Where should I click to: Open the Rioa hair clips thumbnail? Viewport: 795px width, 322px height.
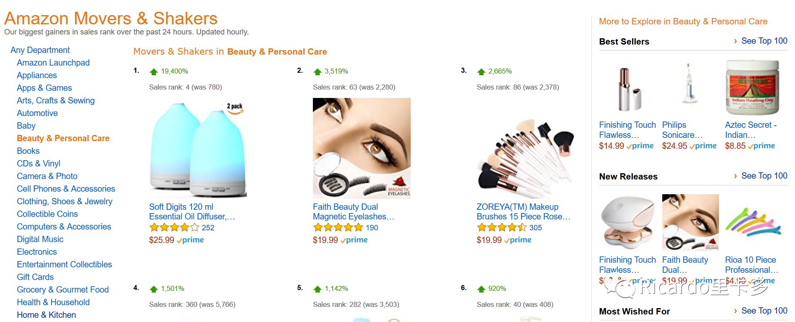click(x=752, y=222)
